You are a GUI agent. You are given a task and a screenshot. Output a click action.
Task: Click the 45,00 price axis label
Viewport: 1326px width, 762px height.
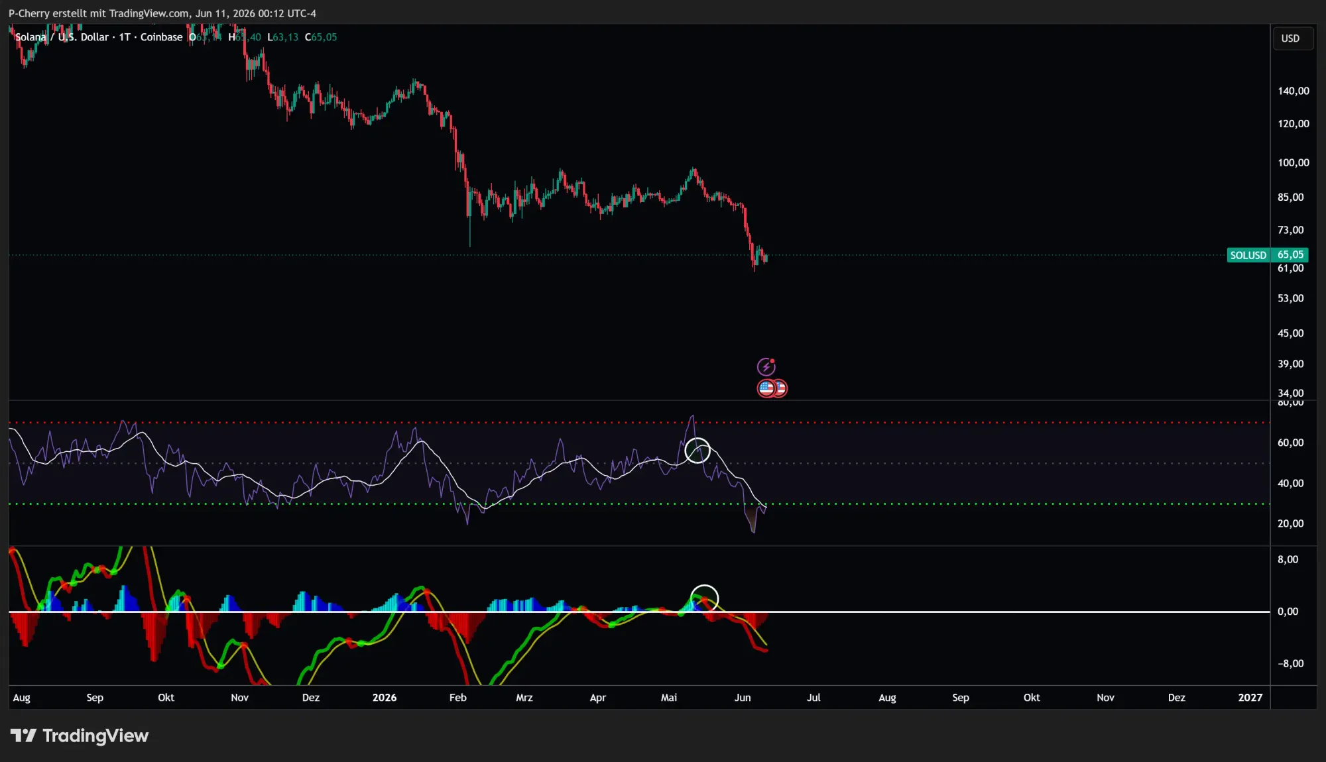point(1291,333)
